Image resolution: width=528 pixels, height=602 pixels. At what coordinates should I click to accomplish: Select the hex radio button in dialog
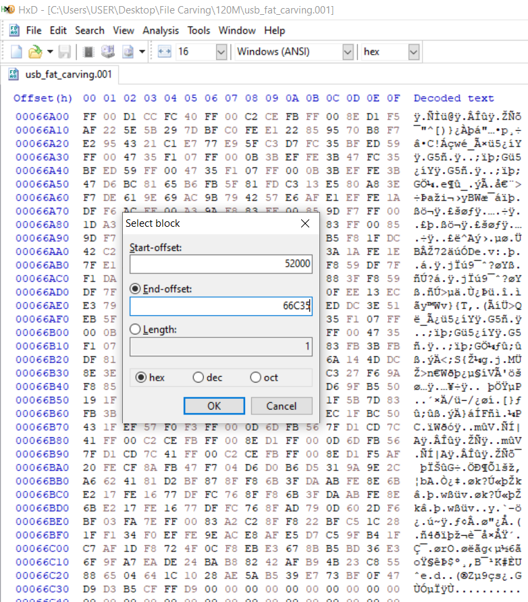pyautogui.click(x=141, y=377)
